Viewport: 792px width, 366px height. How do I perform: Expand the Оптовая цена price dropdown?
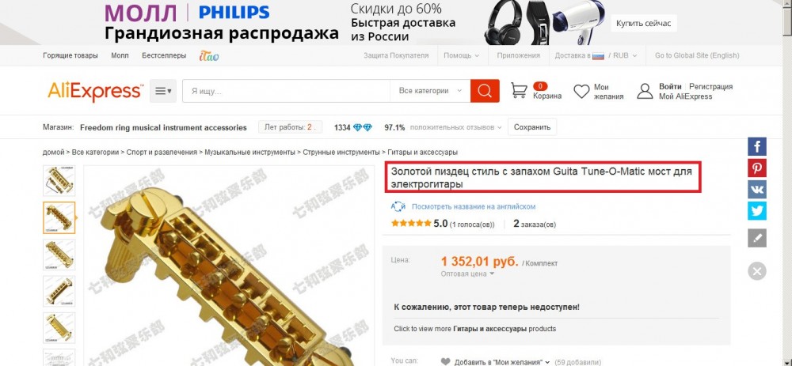pyautogui.click(x=467, y=274)
